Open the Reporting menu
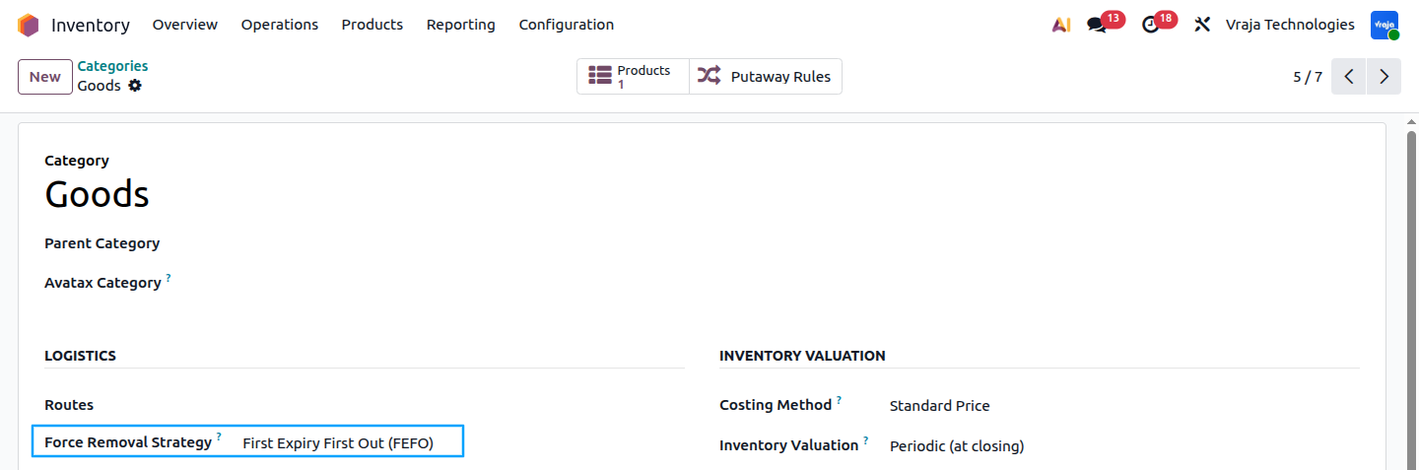1419x470 pixels. point(461,25)
